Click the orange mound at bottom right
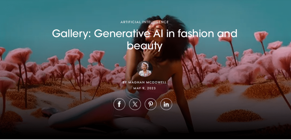The height and width of the screenshot is (140, 291). pos(239,116)
